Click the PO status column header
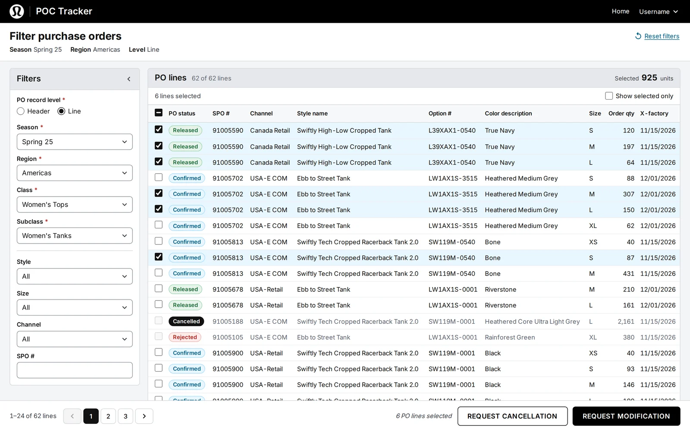This screenshot has height=431, width=690. point(182,113)
